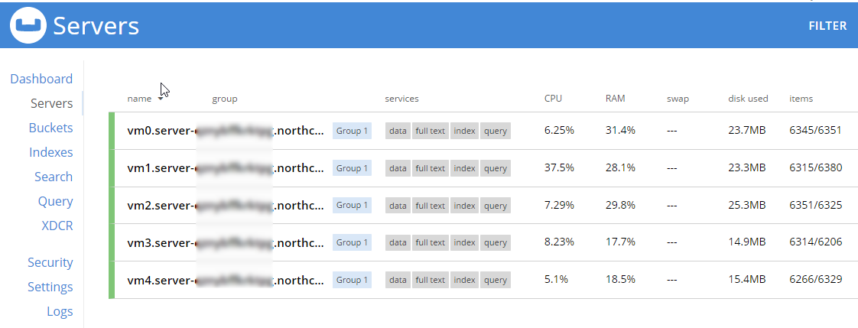The width and height of the screenshot is (858, 328).
Task: Click Group 1 tag on vm1 row
Action: (x=352, y=168)
